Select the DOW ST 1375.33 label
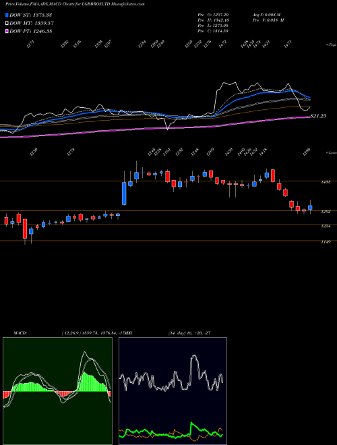The height and width of the screenshot is (445, 337). (30, 15)
